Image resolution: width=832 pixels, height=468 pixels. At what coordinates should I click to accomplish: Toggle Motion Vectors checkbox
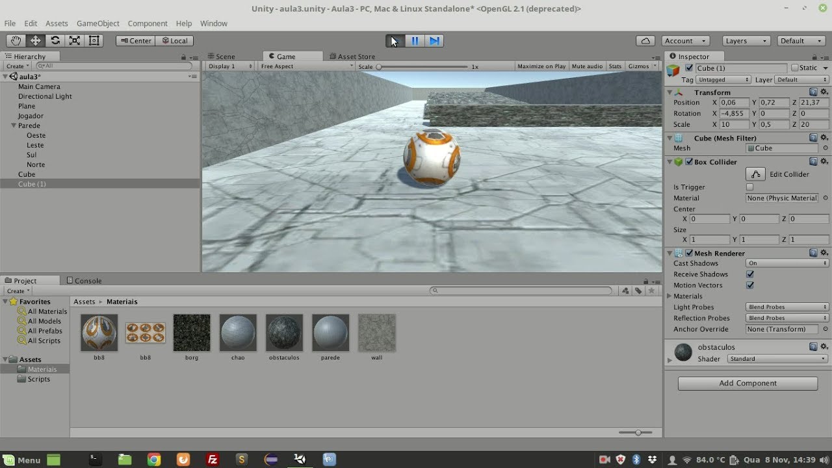click(x=749, y=285)
